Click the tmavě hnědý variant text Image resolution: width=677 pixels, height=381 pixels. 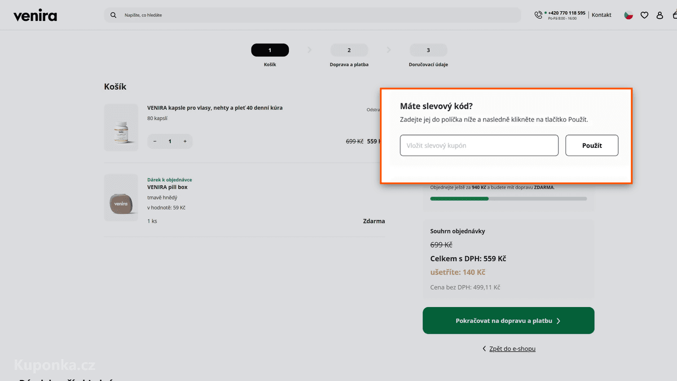[x=162, y=198]
